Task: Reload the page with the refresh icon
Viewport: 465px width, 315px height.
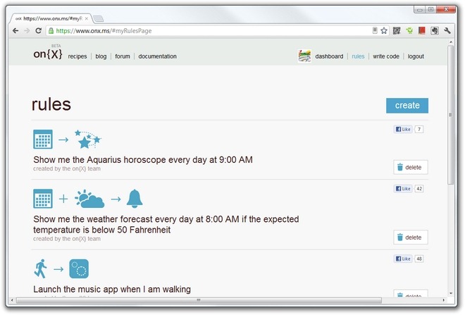Action: point(38,30)
